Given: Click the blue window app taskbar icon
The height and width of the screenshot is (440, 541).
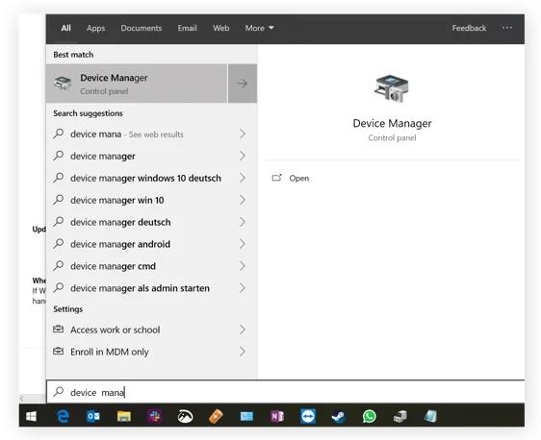Looking at the screenshot, I should point(246,417).
